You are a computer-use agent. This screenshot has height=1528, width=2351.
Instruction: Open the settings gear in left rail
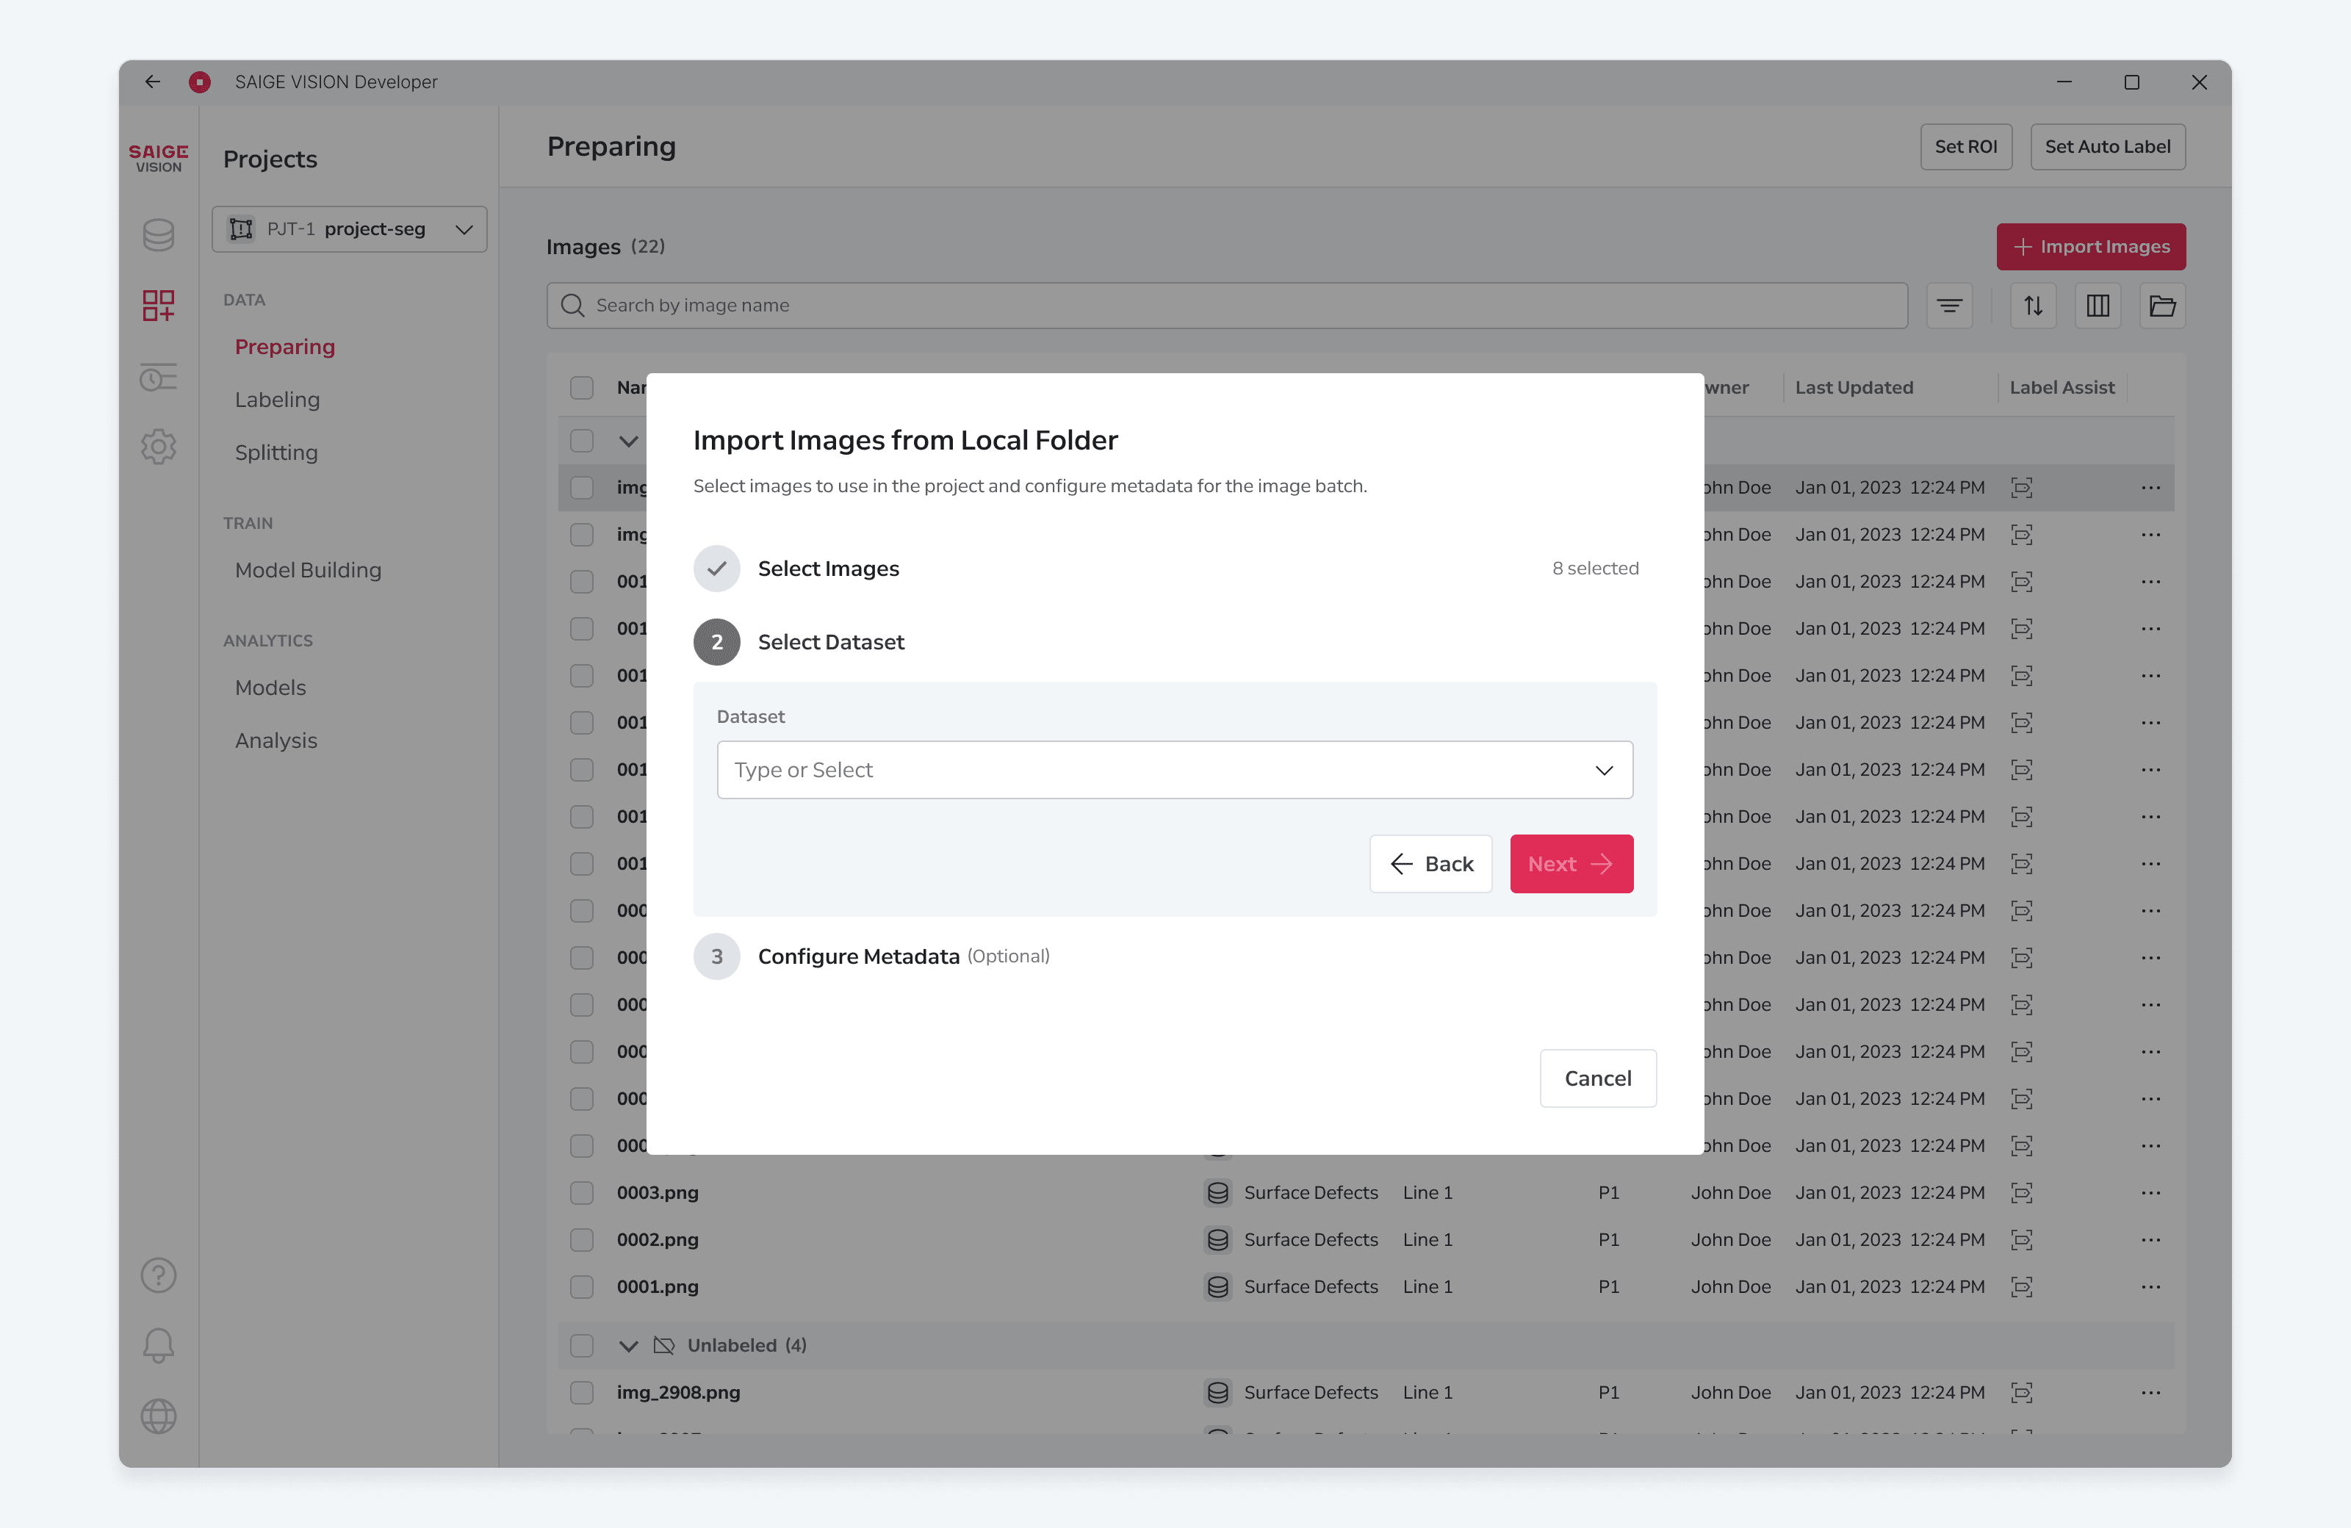pyautogui.click(x=158, y=447)
